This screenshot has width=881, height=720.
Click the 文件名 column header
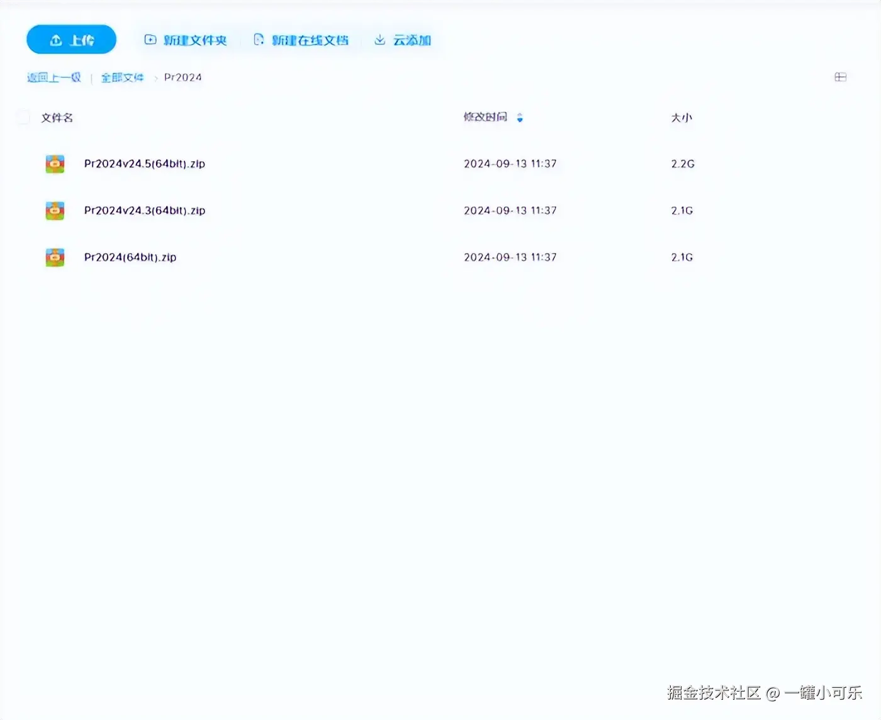(x=57, y=118)
